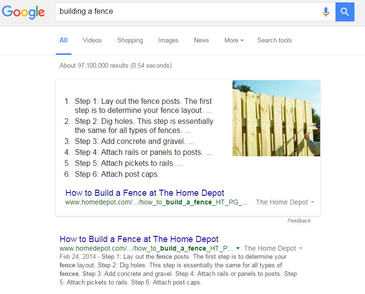
Task: Click the search box containing 'building a fence'
Action: point(186,12)
